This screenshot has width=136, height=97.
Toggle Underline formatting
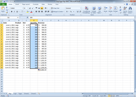click(x=17, y=11)
